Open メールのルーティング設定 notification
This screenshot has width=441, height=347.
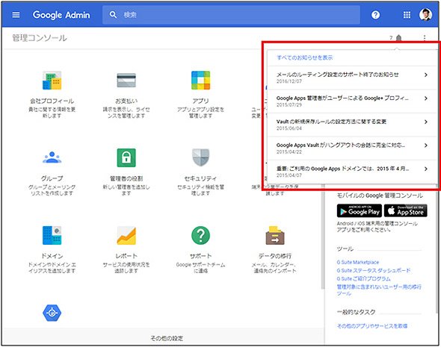(x=352, y=78)
